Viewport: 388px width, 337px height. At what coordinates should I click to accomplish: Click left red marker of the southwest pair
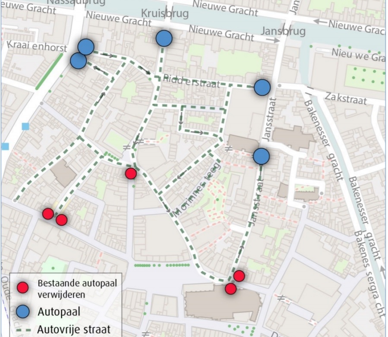tap(48, 214)
